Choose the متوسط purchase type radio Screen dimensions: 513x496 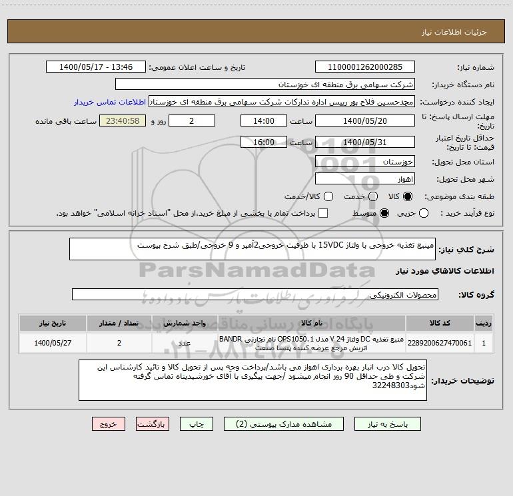point(384,213)
